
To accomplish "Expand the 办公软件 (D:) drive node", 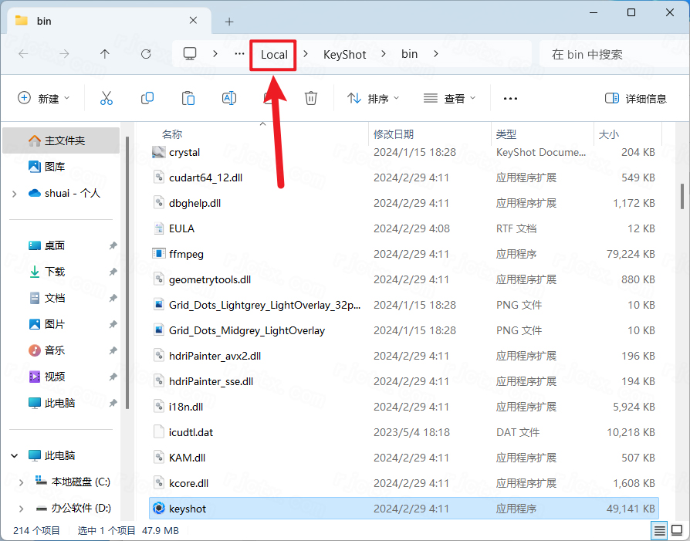I will pyautogui.click(x=21, y=509).
